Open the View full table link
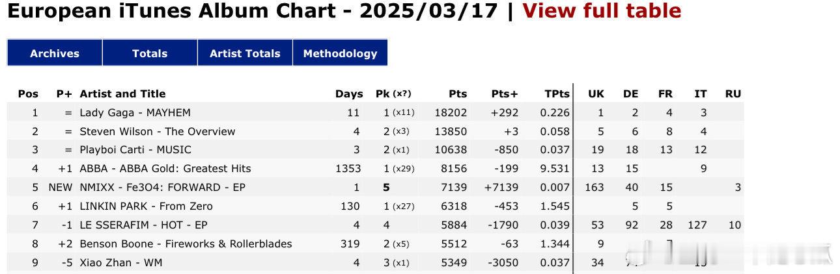Image resolution: width=840 pixels, height=274 pixels. click(x=602, y=11)
